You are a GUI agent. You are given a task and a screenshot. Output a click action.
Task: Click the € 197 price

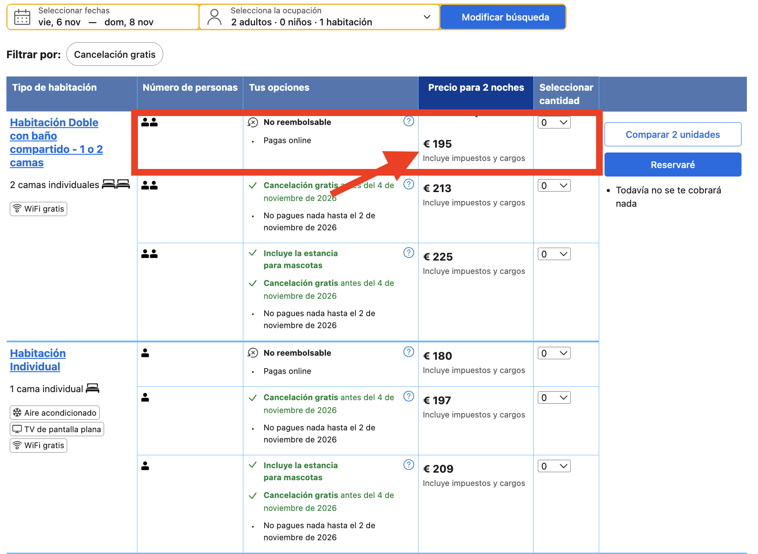pos(437,401)
